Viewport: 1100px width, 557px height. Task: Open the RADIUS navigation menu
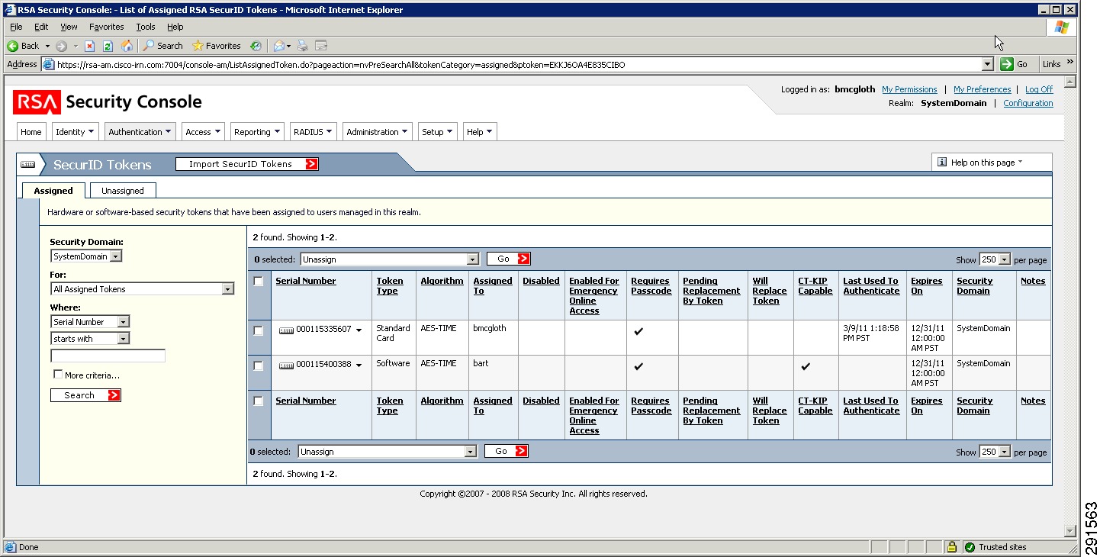(x=314, y=132)
